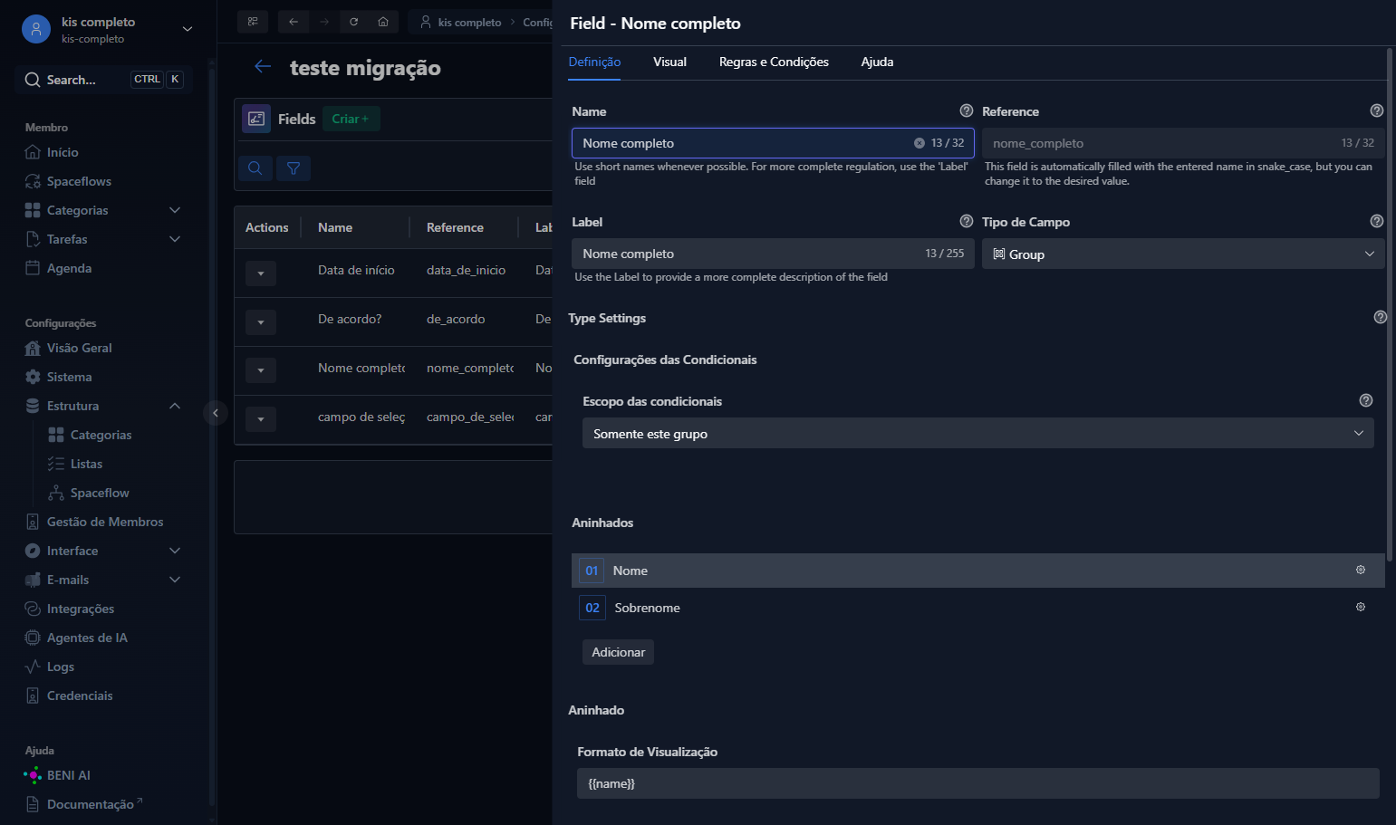This screenshot has height=825, width=1396.
Task: Collapse the sidebar with the chevron handle
Action: pos(216,413)
